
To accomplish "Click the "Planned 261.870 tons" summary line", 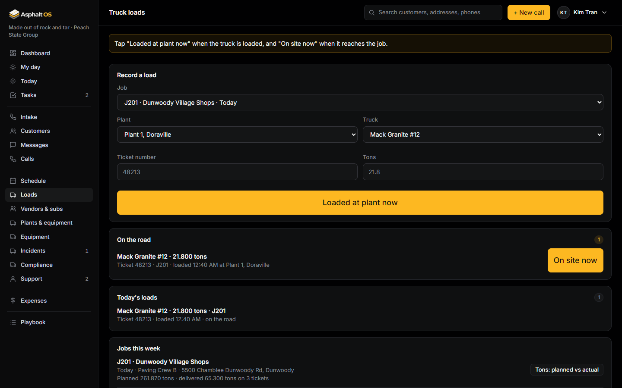I will (193, 379).
